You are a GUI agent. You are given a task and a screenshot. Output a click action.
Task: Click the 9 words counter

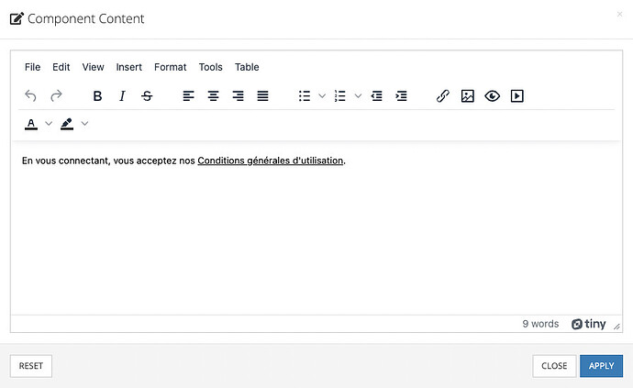(540, 324)
